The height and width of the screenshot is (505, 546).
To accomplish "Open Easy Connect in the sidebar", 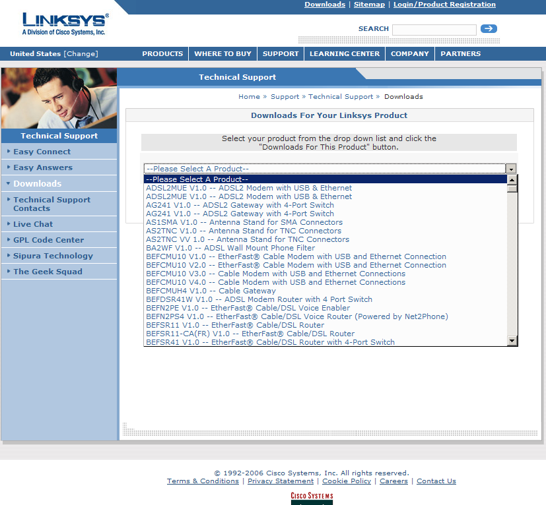I will tap(42, 152).
